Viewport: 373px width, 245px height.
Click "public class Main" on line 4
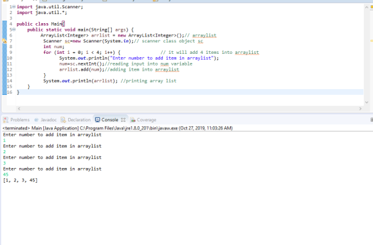39,24
